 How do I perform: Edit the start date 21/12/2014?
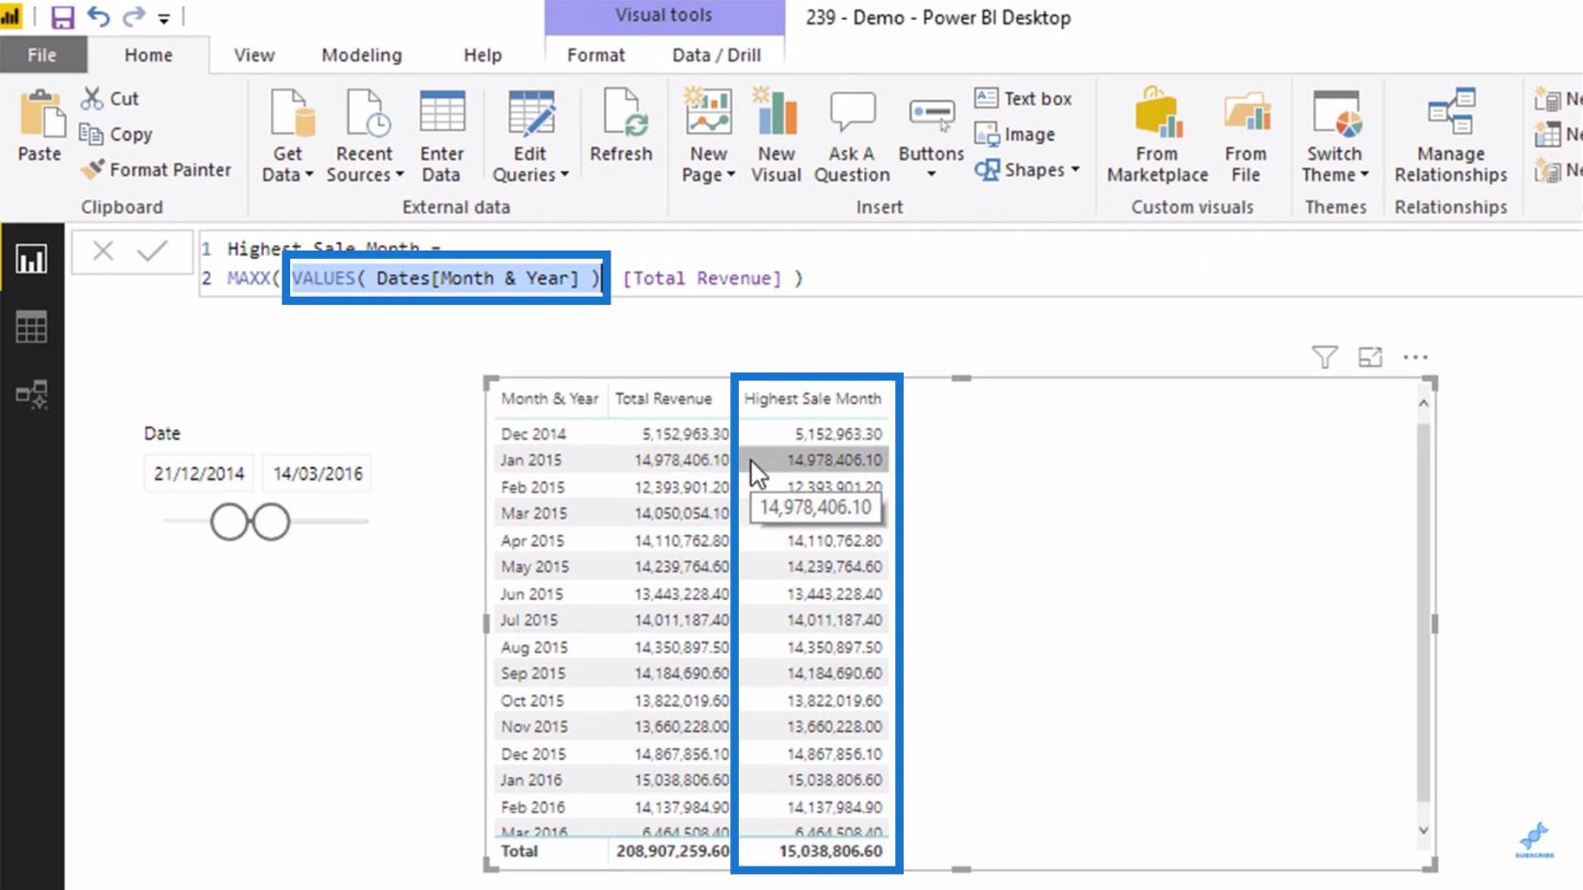click(x=199, y=474)
